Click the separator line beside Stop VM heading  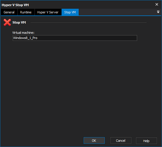(88, 22)
